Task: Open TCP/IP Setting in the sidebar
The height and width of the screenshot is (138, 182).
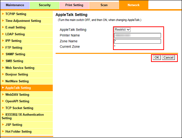Action: coord(26,14)
